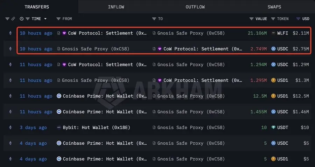The image size is (315, 167).
Task: Expand the TIME sort dropdown arrow
Action: pyautogui.click(x=45, y=19)
